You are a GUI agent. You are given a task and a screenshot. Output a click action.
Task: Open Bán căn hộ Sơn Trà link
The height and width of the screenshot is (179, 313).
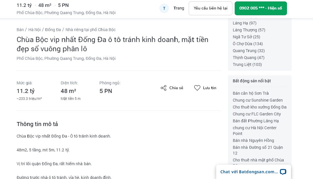click(251, 93)
